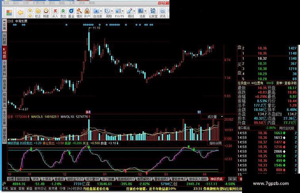Open the 基金 fund icon
The image size is (300, 193).
point(71,13)
